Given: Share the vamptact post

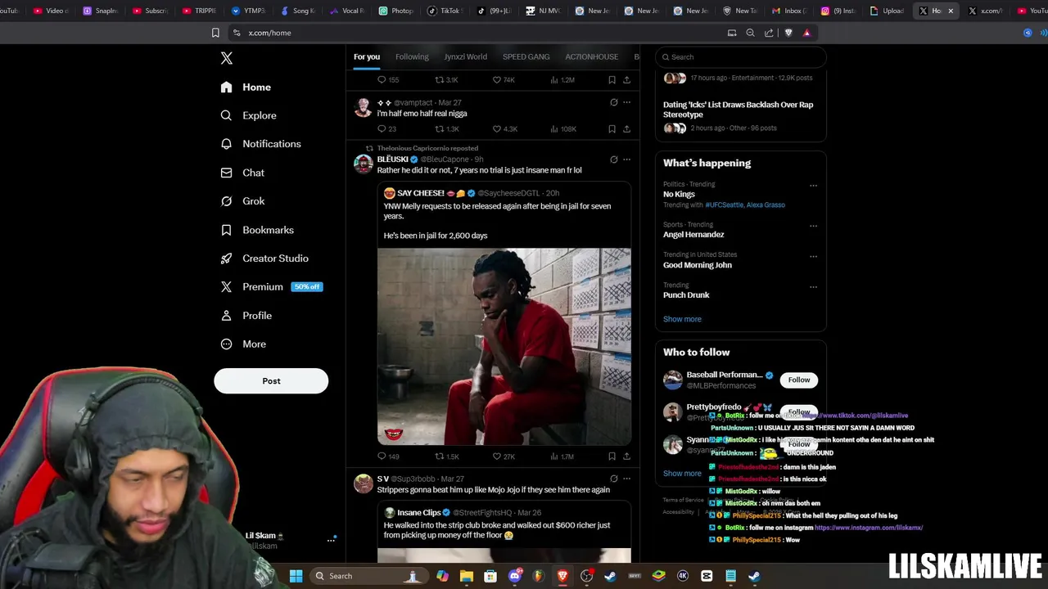Looking at the screenshot, I should click(x=626, y=129).
